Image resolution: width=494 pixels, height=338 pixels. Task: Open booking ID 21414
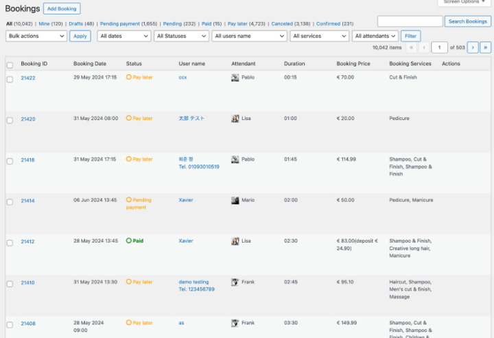tap(27, 200)
